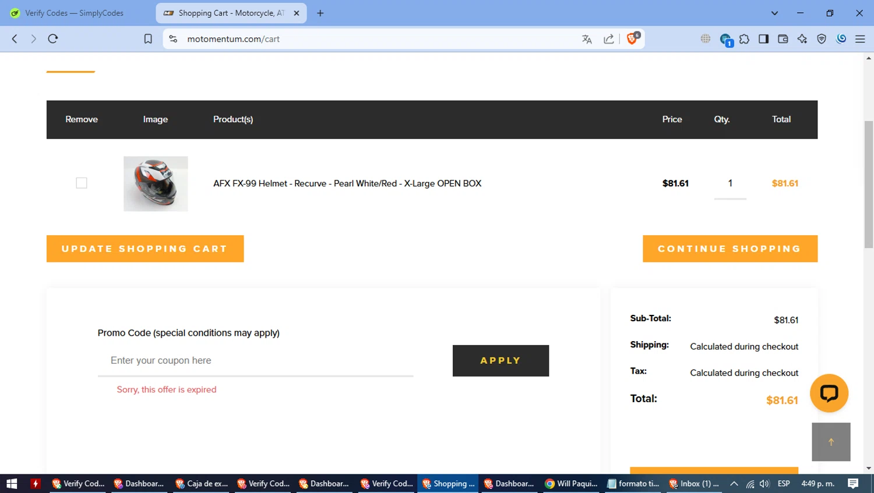Screen dimensions: 874x493
Task: Open site settings icon beside URL
Action: (173, 39)
